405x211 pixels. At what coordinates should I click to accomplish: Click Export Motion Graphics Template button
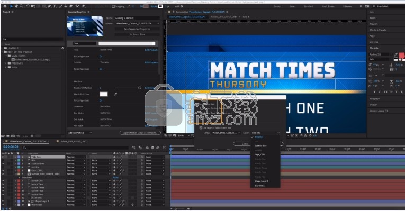click(x=140, y=133)
